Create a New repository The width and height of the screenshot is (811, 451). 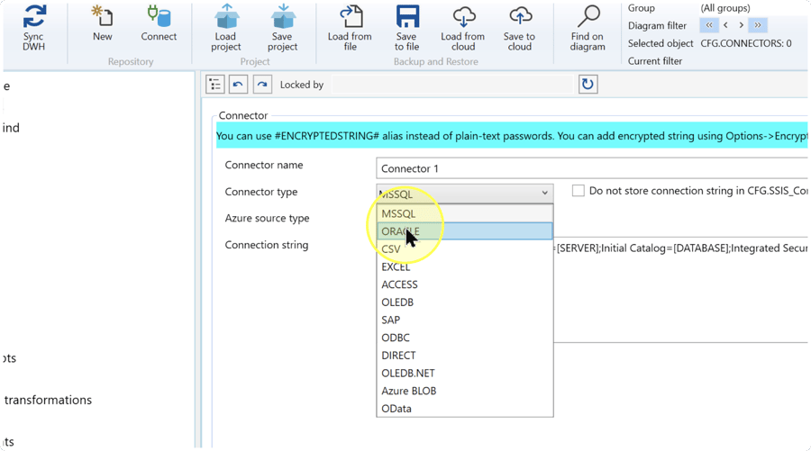tap(102, 23)
